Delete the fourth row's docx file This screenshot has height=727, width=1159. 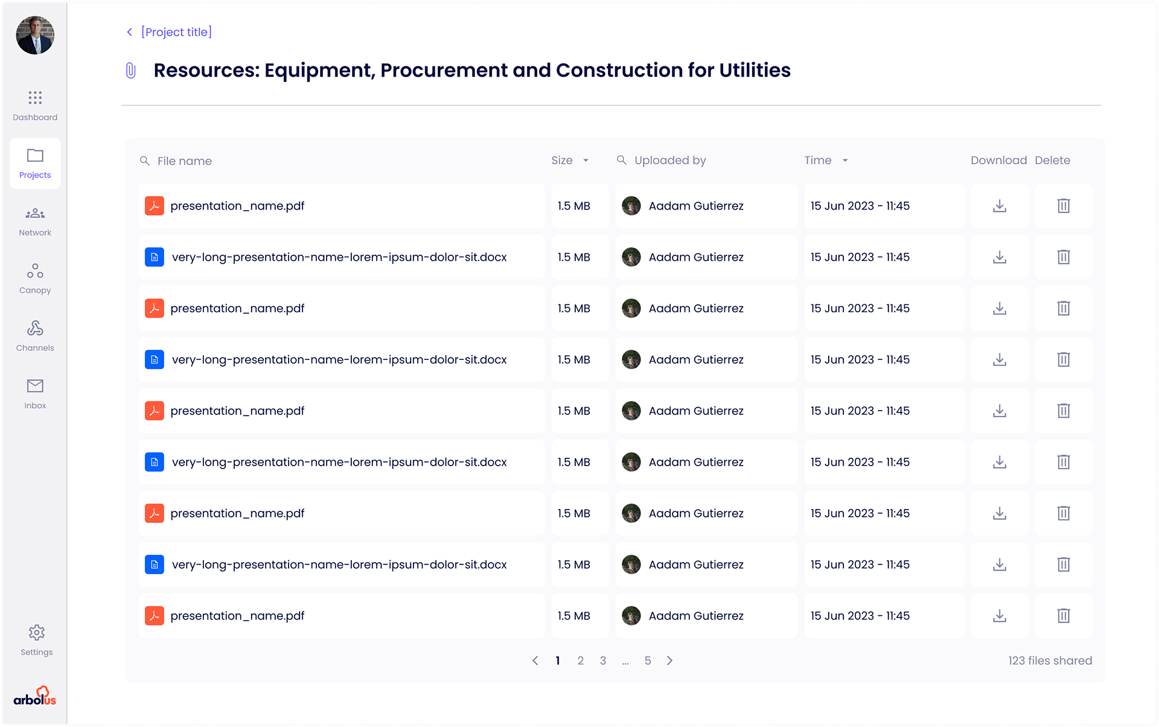[1064, 360]
